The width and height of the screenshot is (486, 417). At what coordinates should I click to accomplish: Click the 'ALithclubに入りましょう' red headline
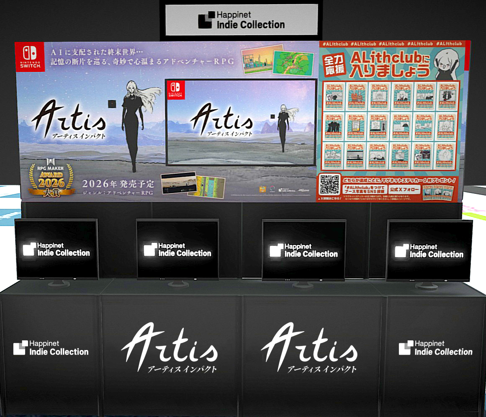point(390,65)
